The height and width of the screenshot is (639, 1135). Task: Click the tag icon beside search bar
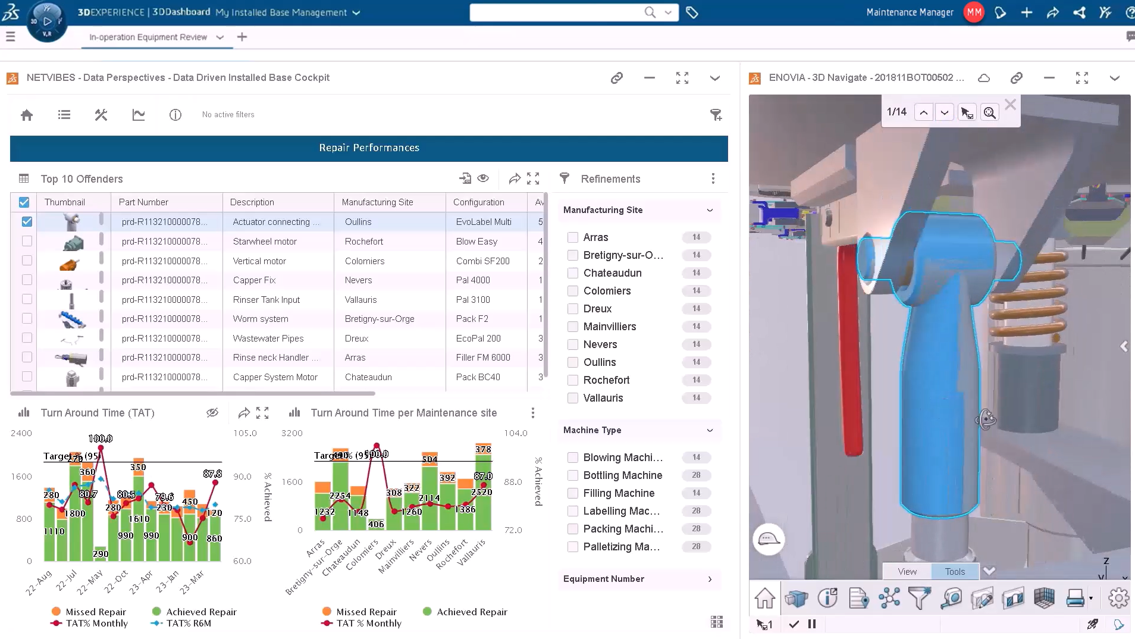[x=692, y=12]
